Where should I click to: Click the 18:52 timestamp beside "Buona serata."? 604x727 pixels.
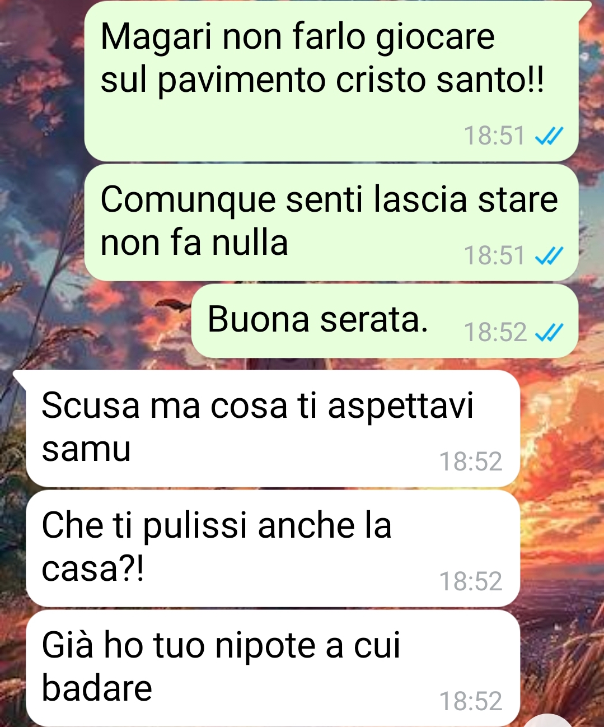[x=495, y=332]
